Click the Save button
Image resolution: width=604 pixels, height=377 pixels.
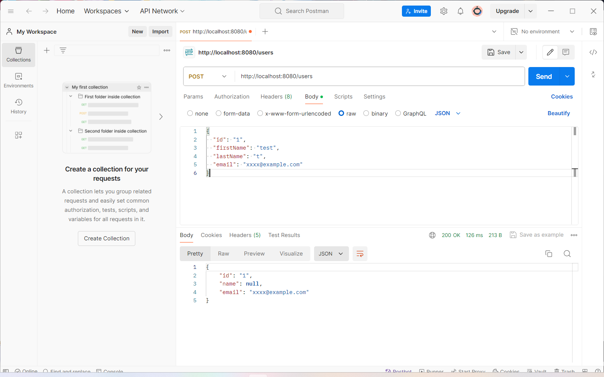[499, 52]
